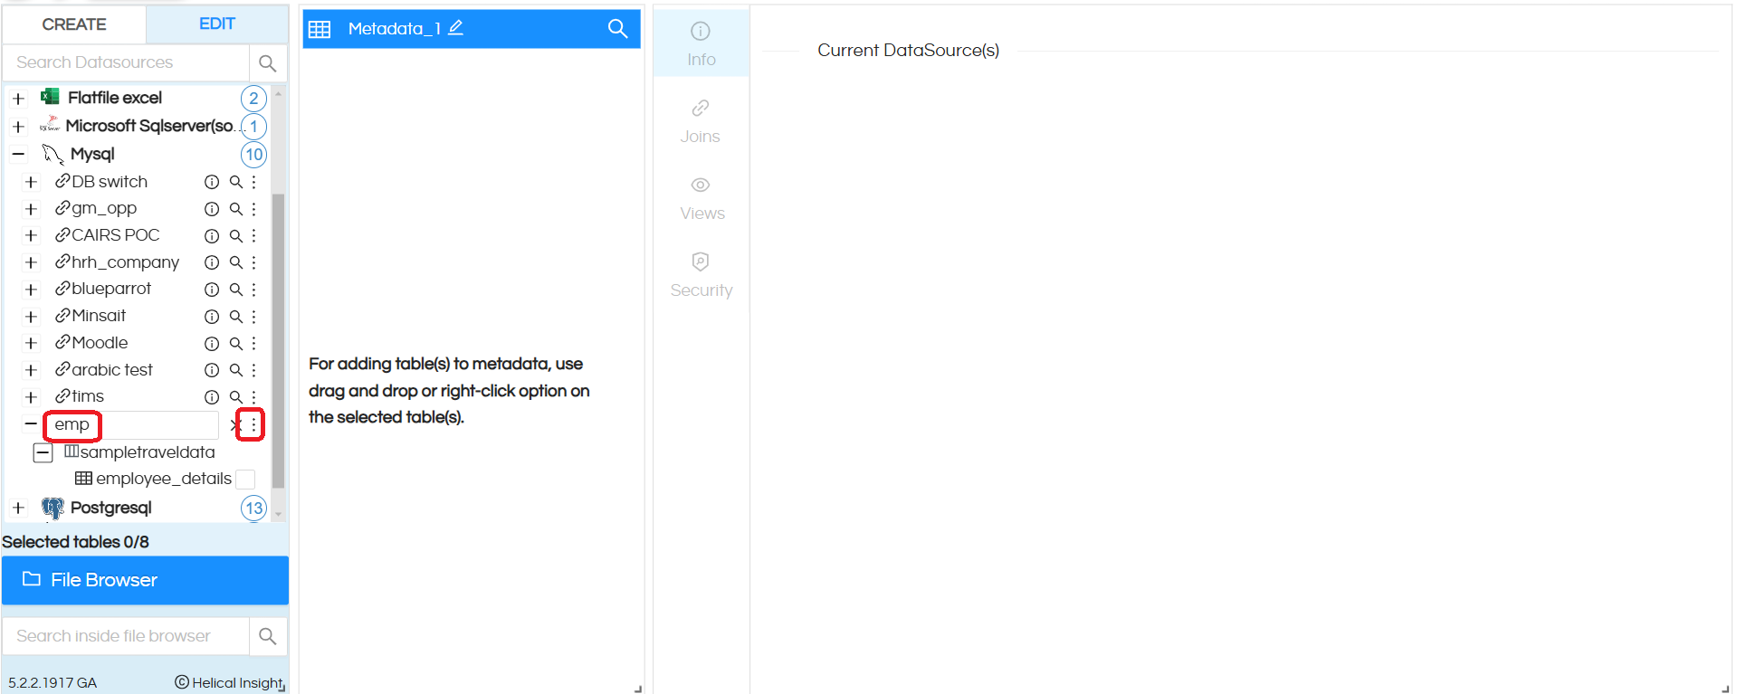Expand the Microsoft Sqlserver datasource group

[x=18, y=126]
